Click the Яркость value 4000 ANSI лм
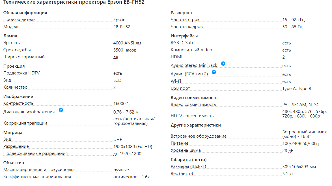332x186 pixels. click(127, 43)
